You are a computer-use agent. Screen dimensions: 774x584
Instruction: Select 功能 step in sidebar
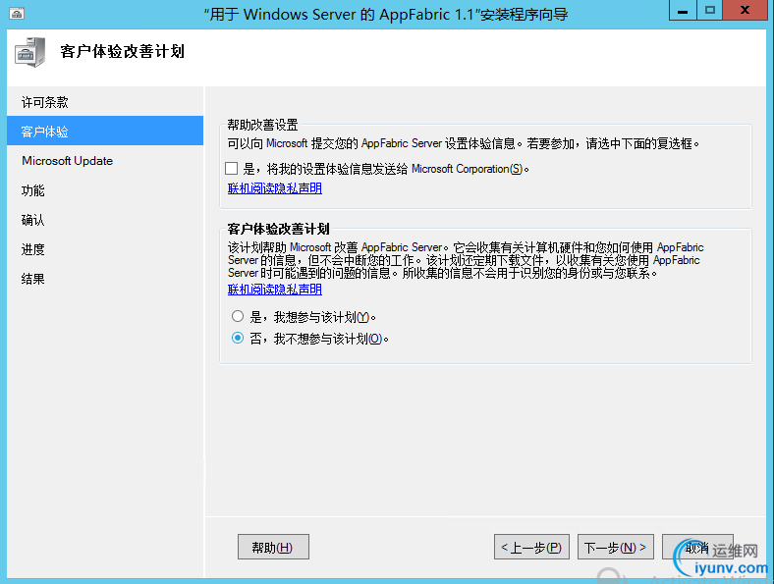[x=105, y=190]
